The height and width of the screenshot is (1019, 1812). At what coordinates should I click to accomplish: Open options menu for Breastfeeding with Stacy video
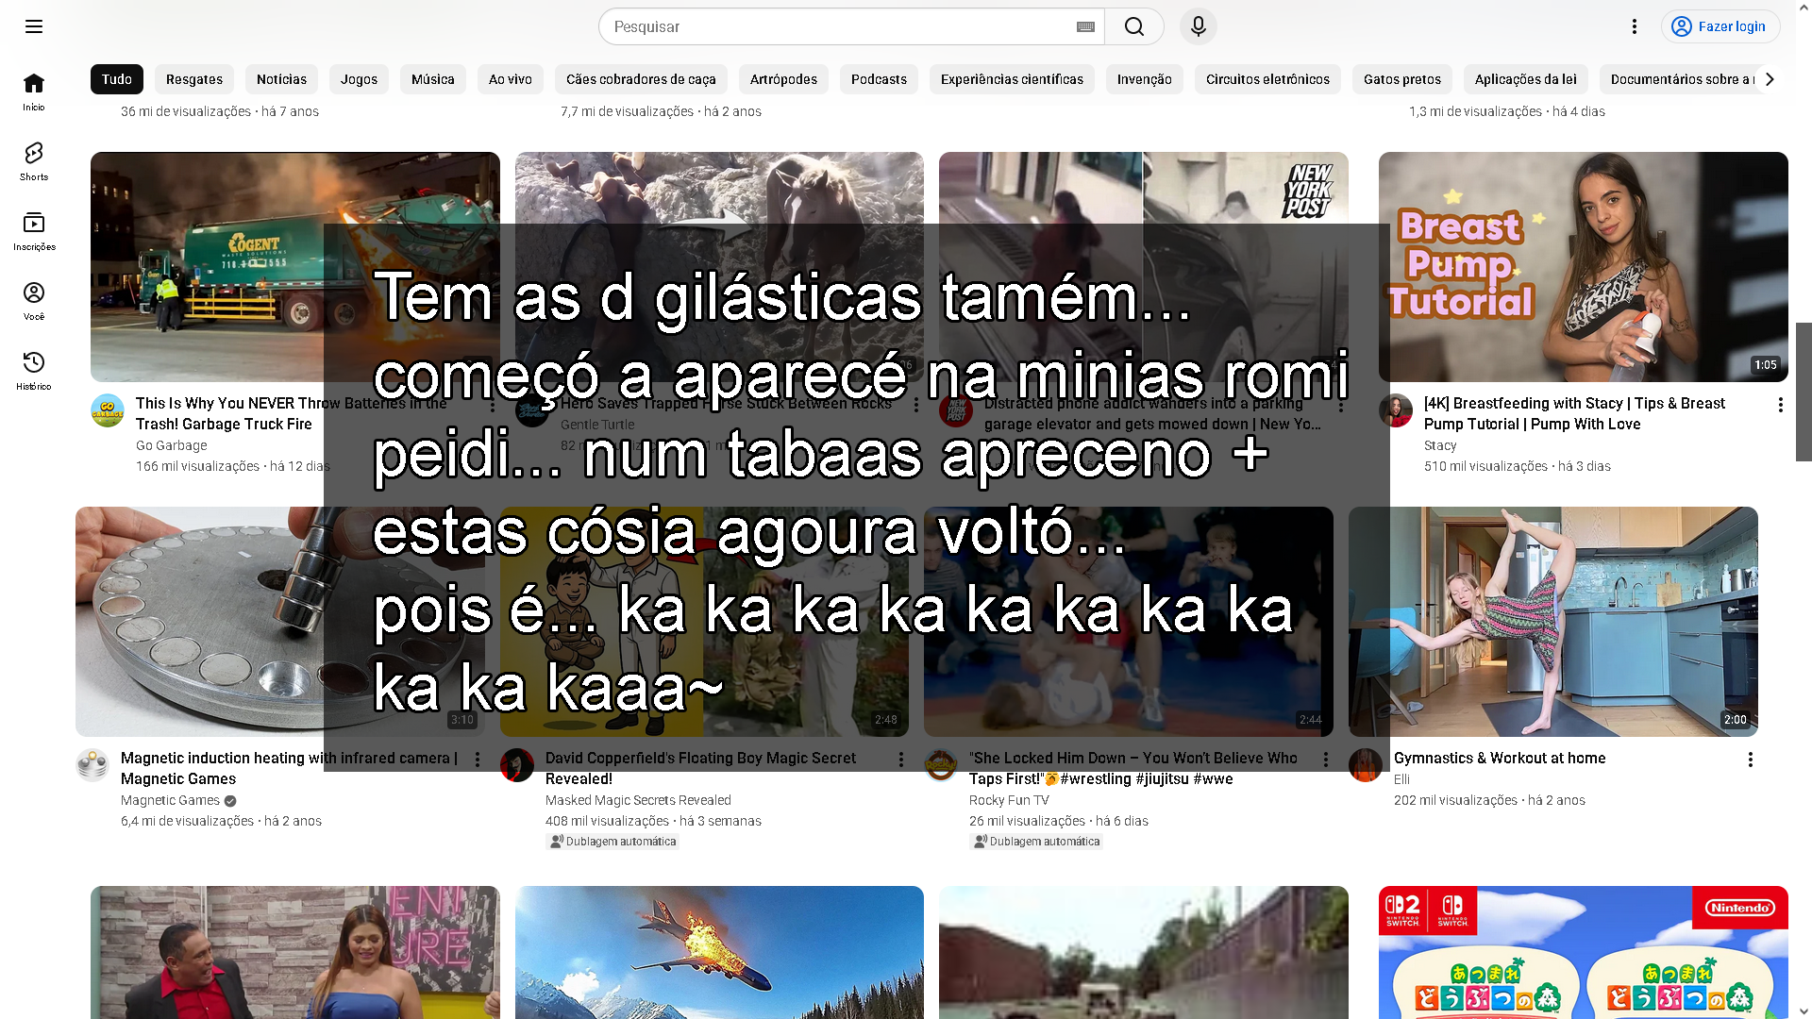(1780, 405)
